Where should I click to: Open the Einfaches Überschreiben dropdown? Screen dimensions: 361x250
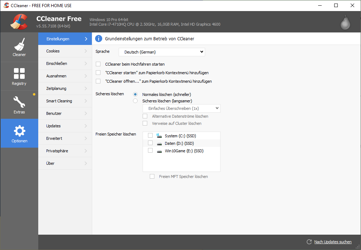(181, 108)
